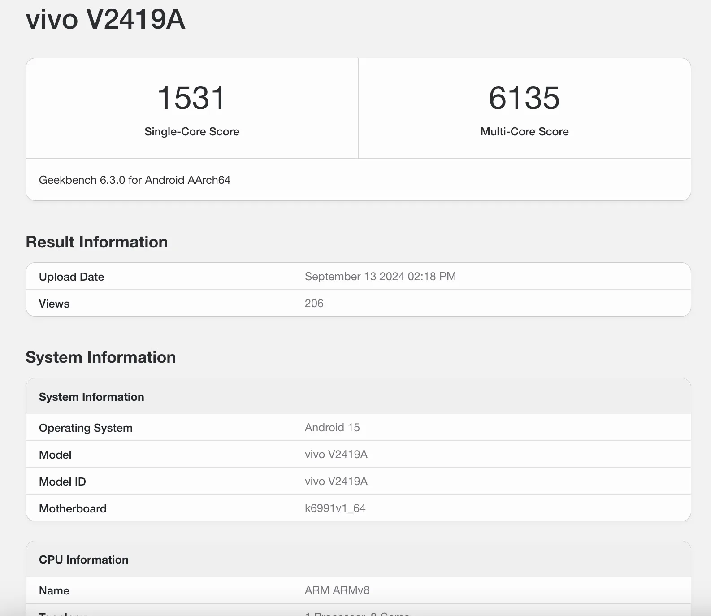Screen dimensions: 711x616
Task: Select the 1531 single-core score number
Action: [x=191, y=98]
